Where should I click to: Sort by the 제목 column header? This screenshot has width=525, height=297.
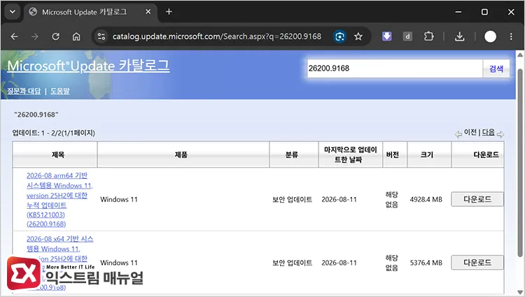point(55,154)
